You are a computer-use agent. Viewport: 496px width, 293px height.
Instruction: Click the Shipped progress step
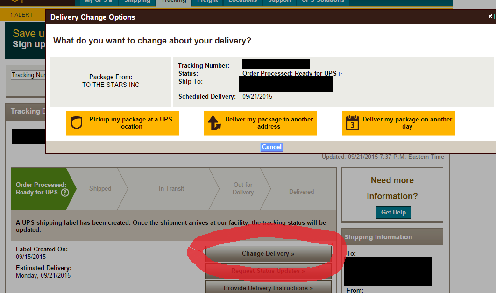pos(100,189)
